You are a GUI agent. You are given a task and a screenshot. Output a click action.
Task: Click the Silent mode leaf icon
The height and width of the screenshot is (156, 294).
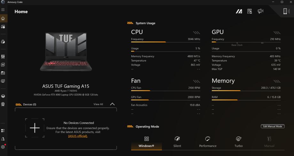177,139
